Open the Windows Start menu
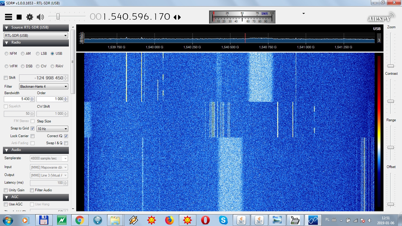Image resolution: width=402 pixels, height=226 pixels. tap(8, 220)
